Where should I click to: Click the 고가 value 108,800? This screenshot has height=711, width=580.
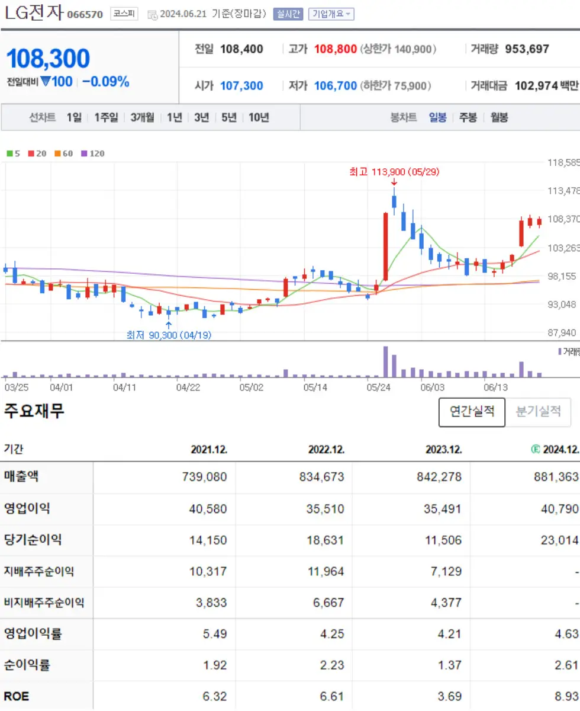(335, 49)
